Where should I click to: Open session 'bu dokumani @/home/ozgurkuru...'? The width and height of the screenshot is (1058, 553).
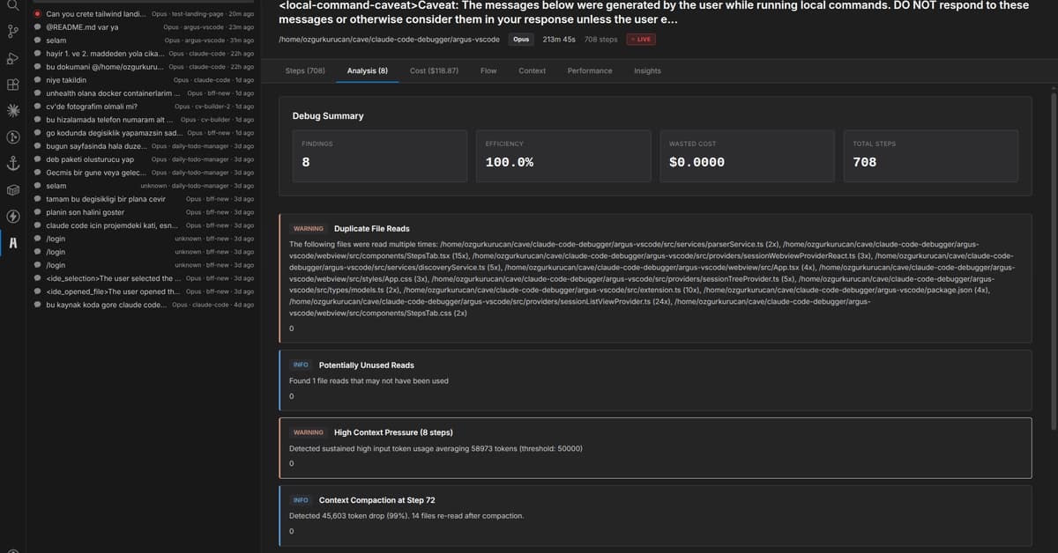pos(144,67)
